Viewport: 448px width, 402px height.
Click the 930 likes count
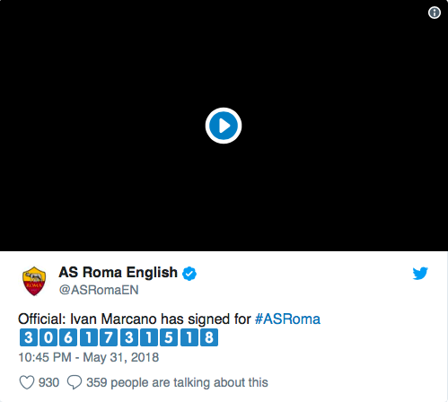coord(48,382)
